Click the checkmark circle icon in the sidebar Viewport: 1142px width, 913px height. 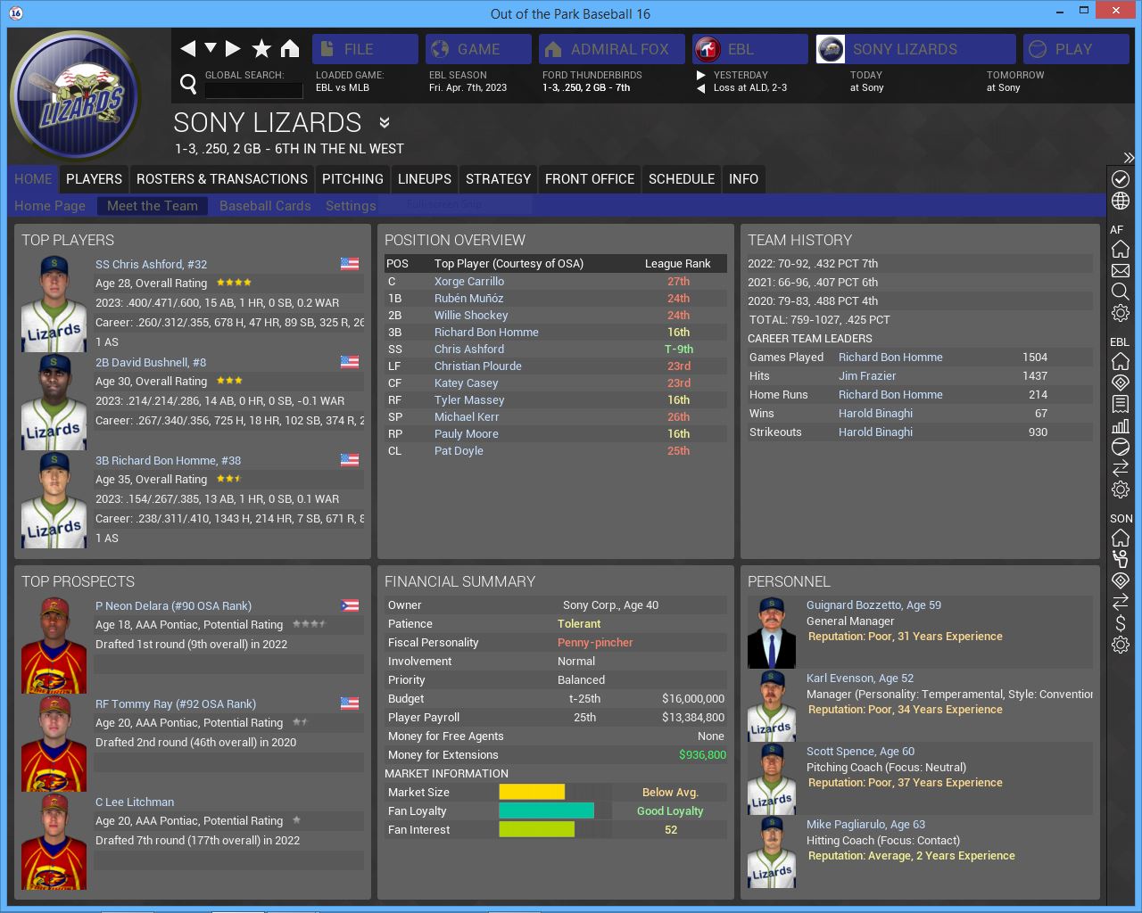(x=1121, y=179)
